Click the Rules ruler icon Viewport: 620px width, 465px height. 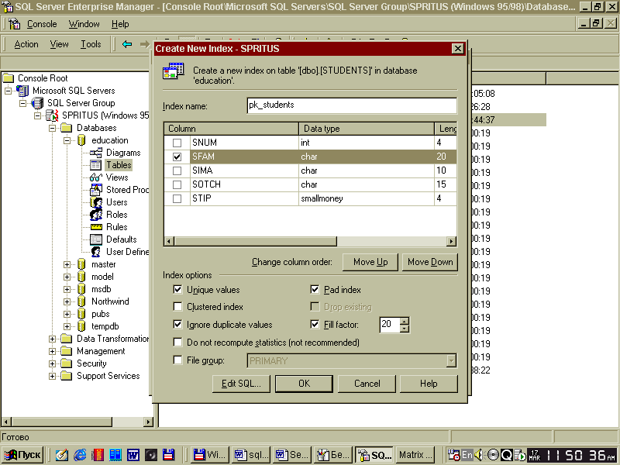pyautogui.click(x=96, y=227)
